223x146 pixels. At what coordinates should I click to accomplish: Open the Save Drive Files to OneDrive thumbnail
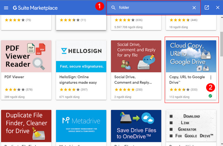(136, 126)
